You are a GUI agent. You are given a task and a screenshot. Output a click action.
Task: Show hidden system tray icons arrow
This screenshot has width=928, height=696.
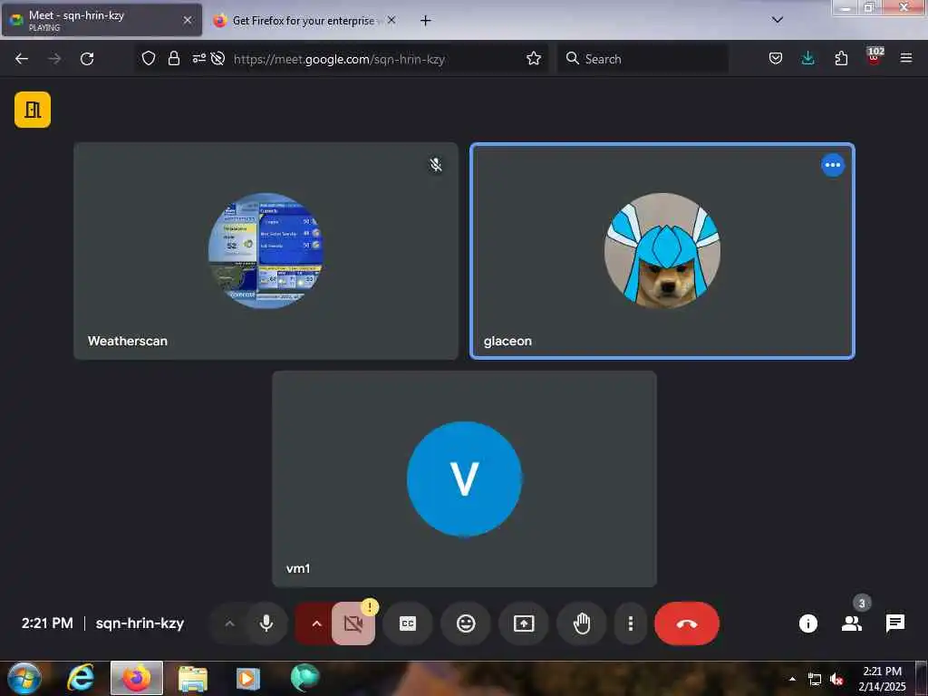[792, 679]
